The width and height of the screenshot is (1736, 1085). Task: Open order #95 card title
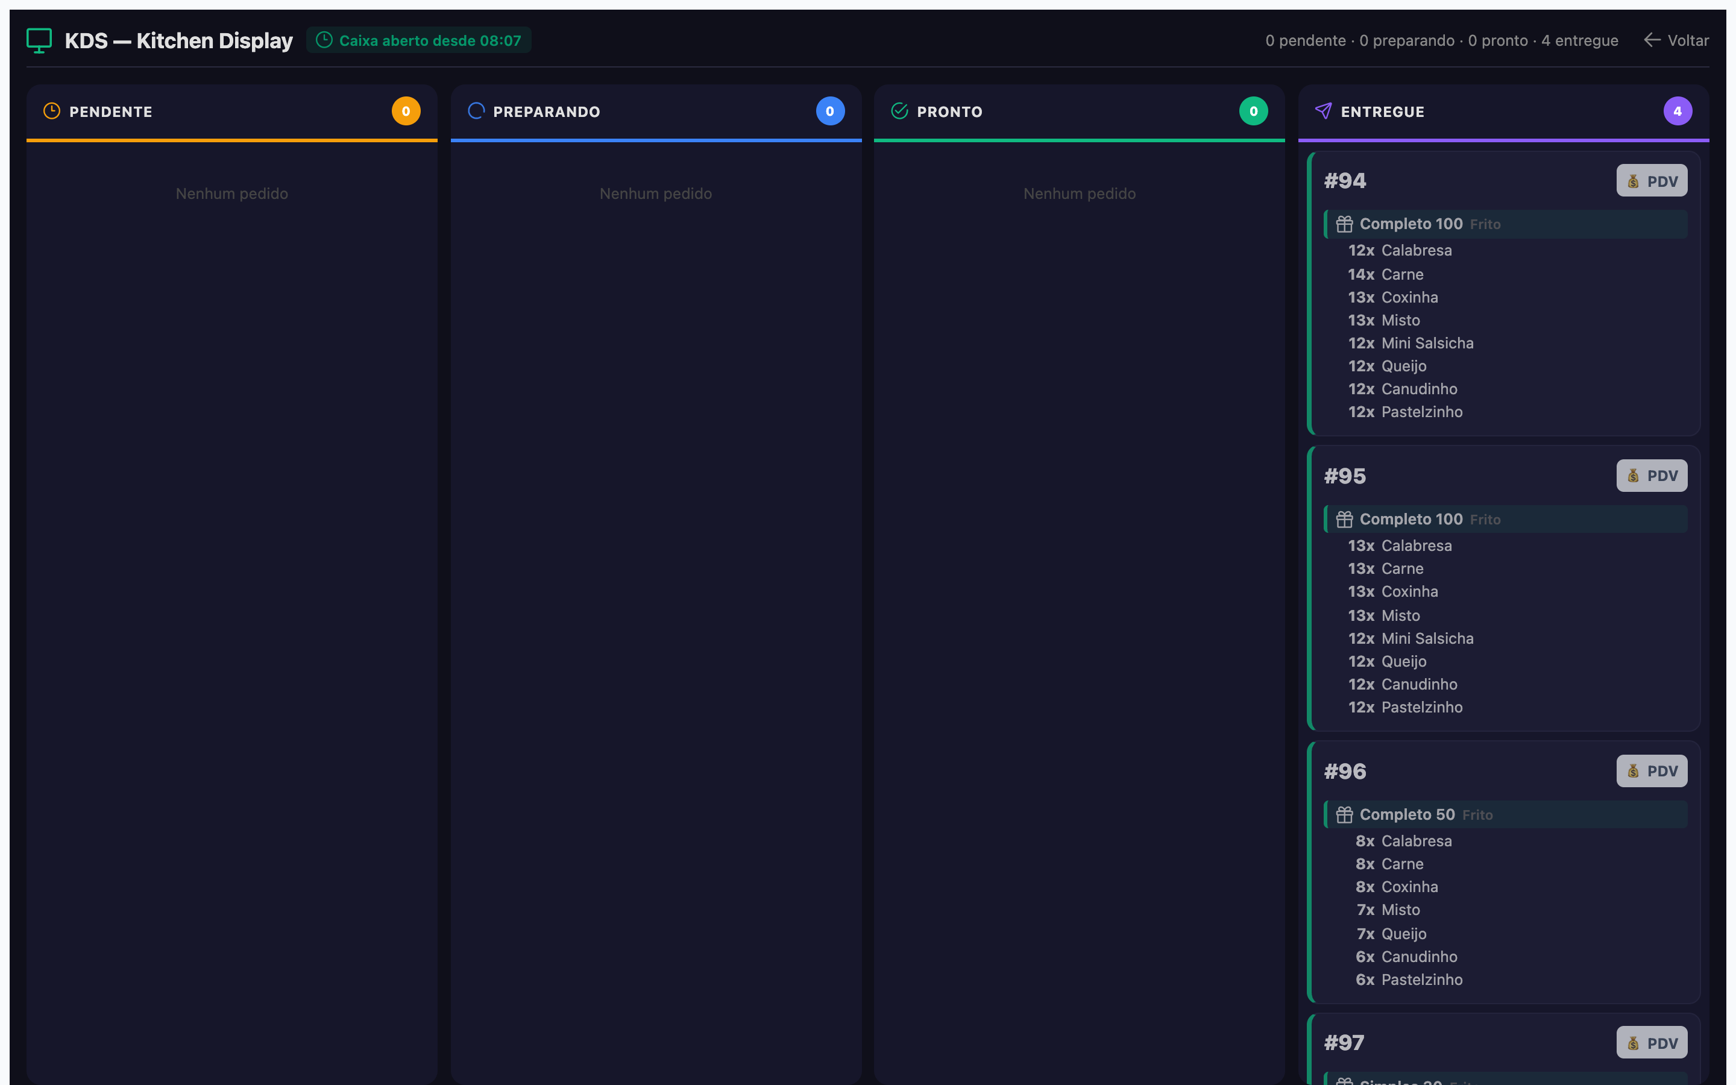tap(1345, 476)
